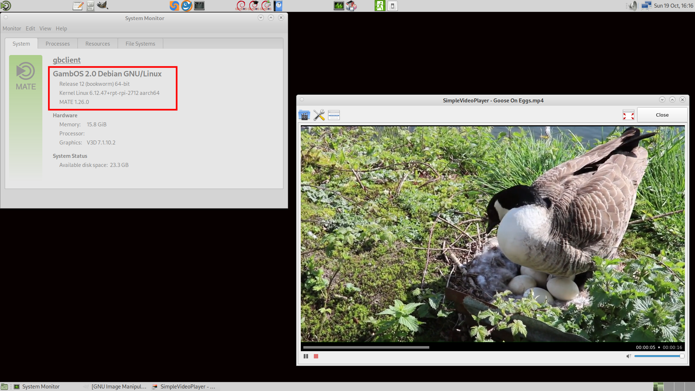This screenshot has width=695, height=391.
Task: Open the terminal from the top panel
Action: [199, 6]
